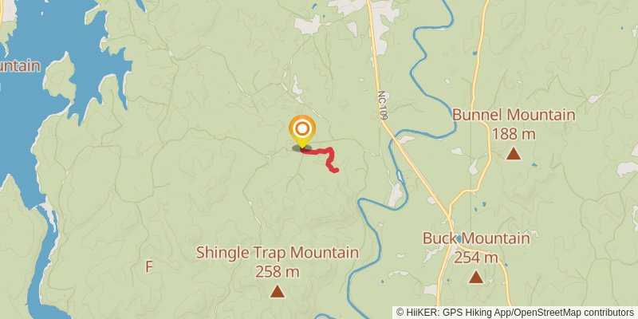Click the Buck Mountain peak triangle marker
Screen dimensions: 638x319
(x=475, y=277)
